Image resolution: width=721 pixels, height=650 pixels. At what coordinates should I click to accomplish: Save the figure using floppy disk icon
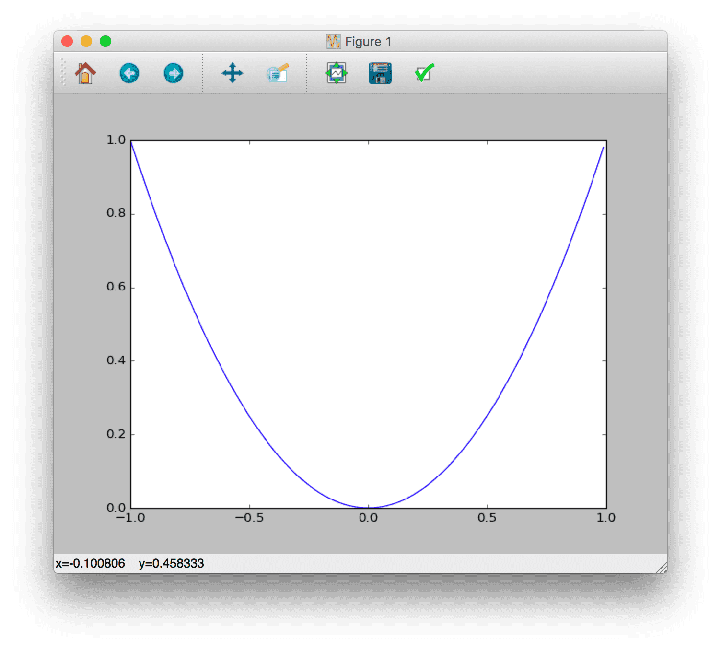pos(381,74)
